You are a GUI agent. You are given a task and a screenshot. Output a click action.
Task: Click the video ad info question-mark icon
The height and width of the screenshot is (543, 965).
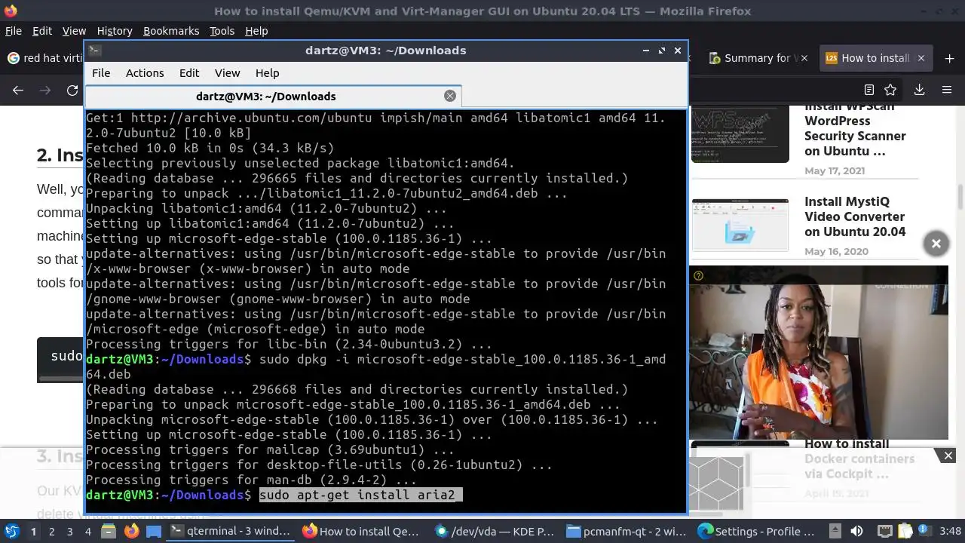[x=698, y=276]
